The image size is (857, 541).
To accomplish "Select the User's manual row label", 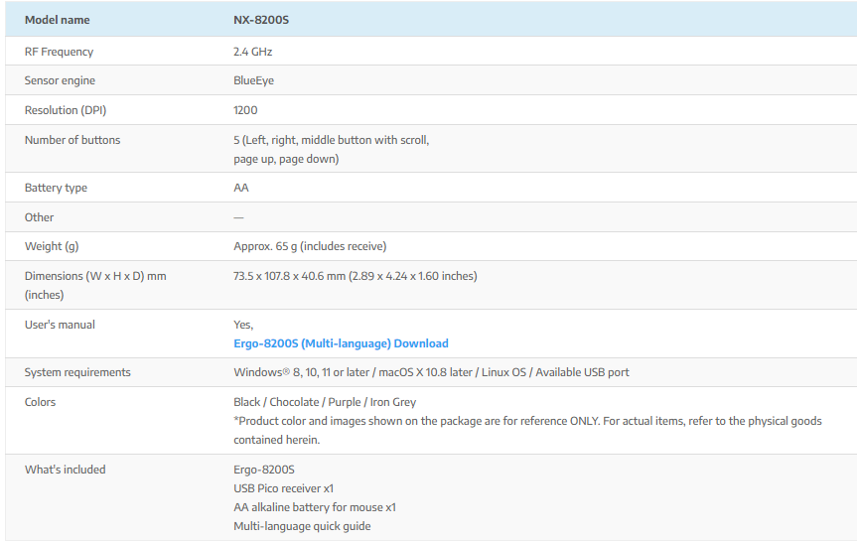I will (60, 325).
